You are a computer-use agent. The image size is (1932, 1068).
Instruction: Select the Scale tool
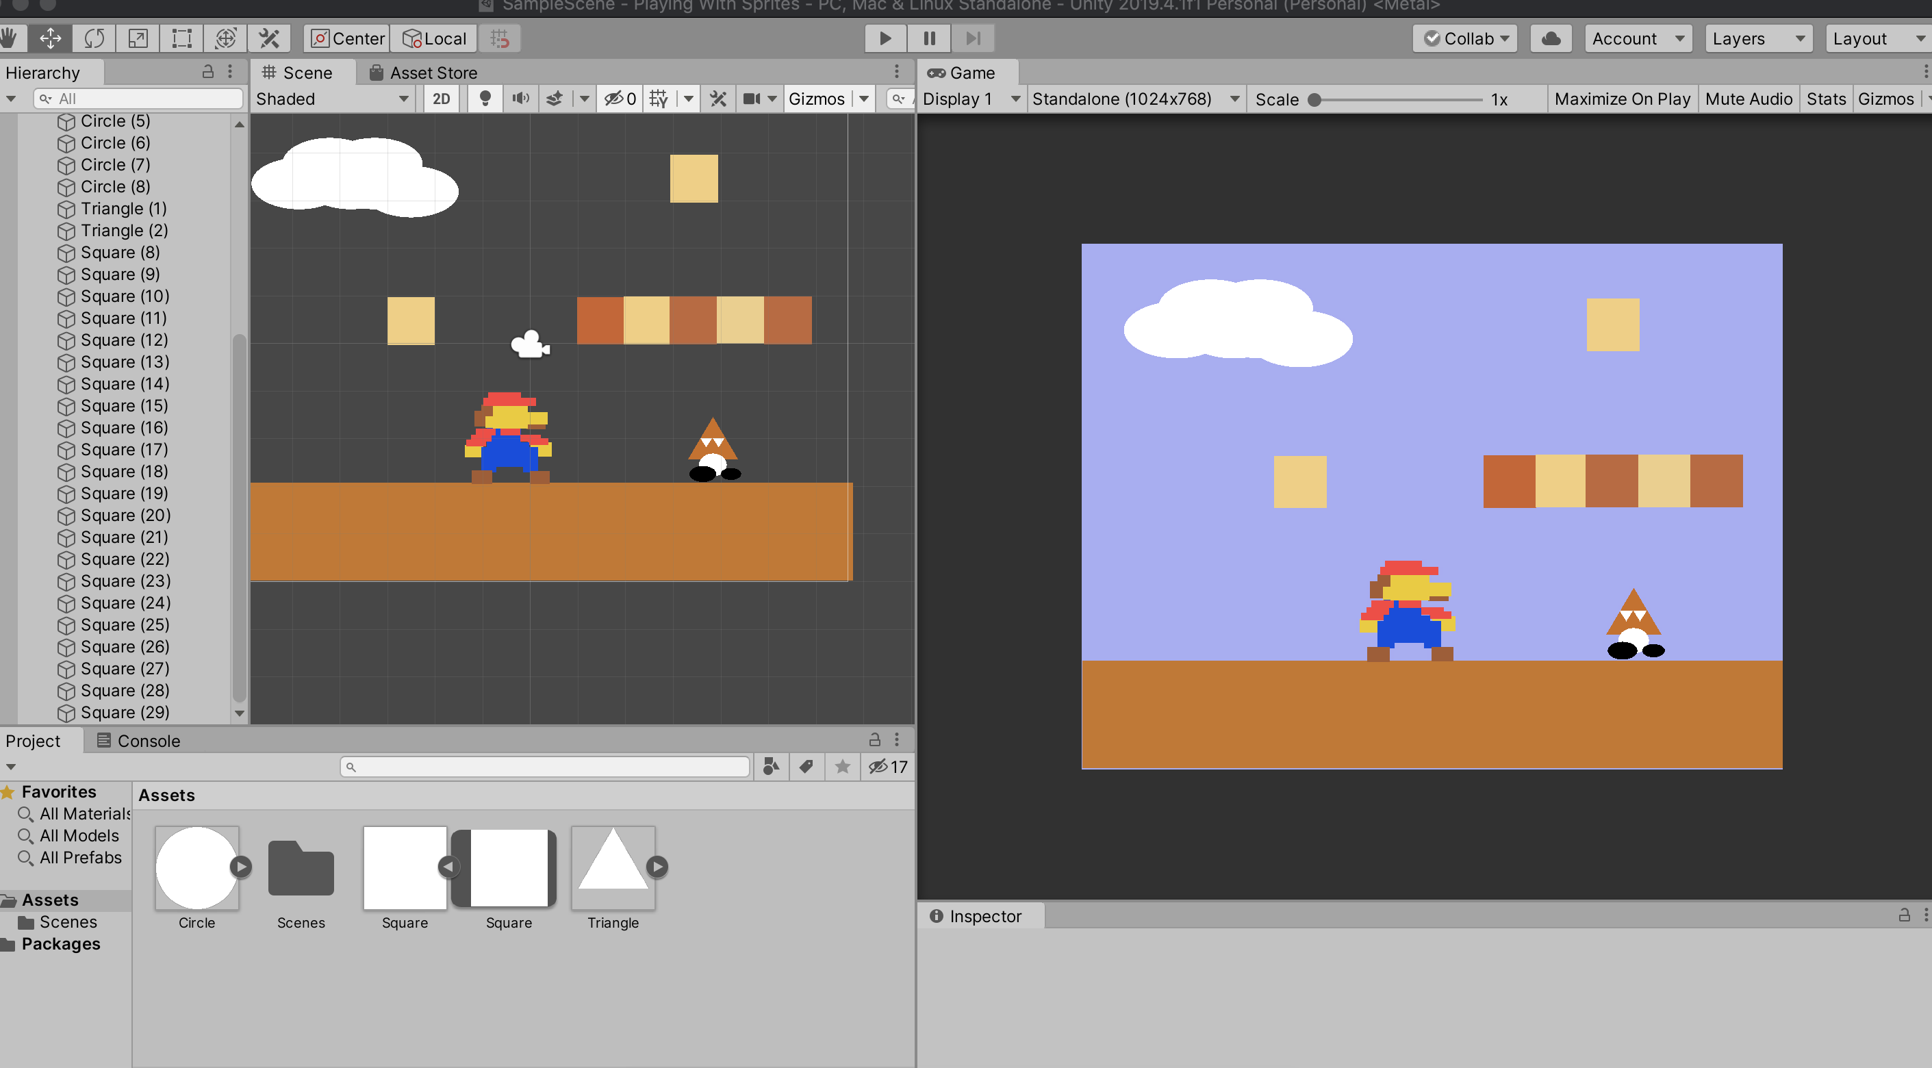coord(138,38)
